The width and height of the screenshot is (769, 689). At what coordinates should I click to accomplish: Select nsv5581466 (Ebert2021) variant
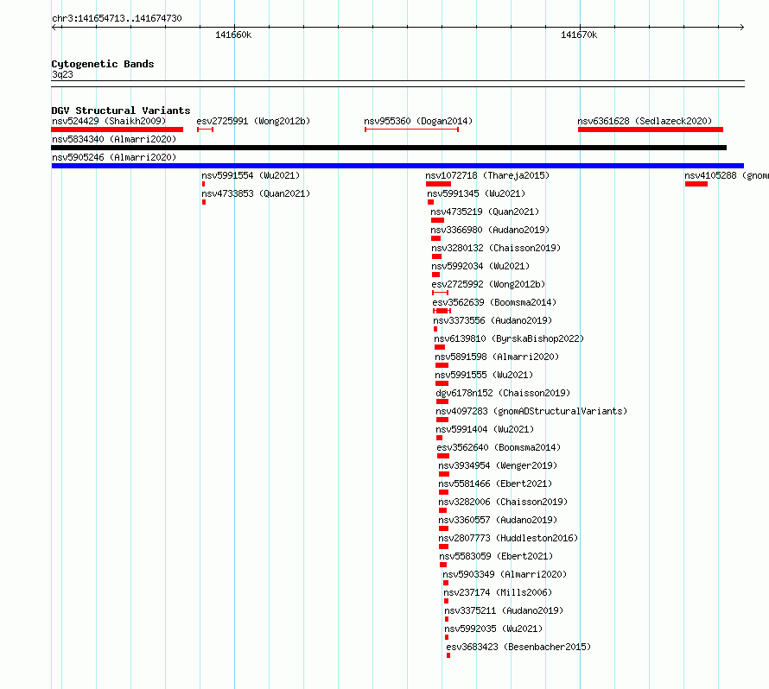point(495,484)
